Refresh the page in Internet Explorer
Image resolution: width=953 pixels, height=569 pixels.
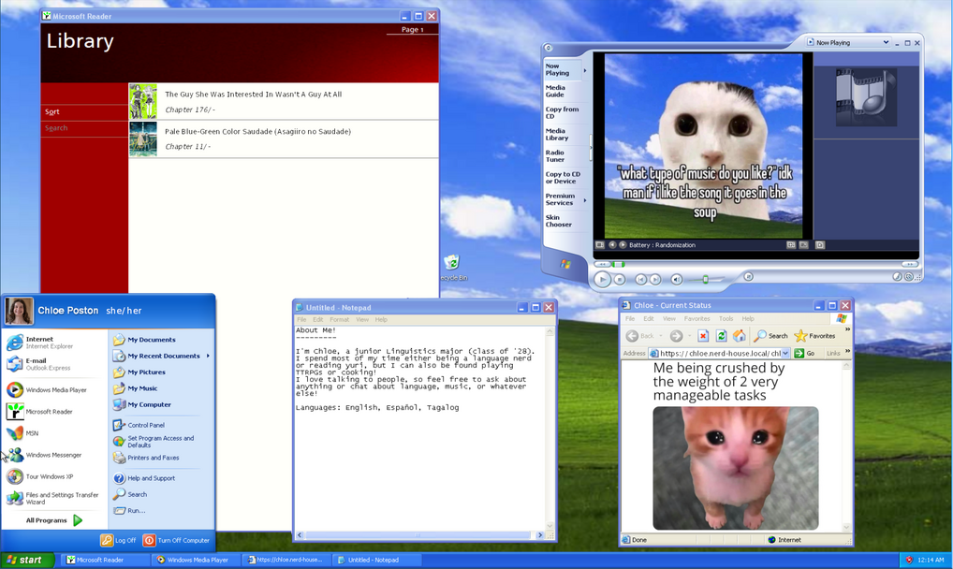coord(722,336)
